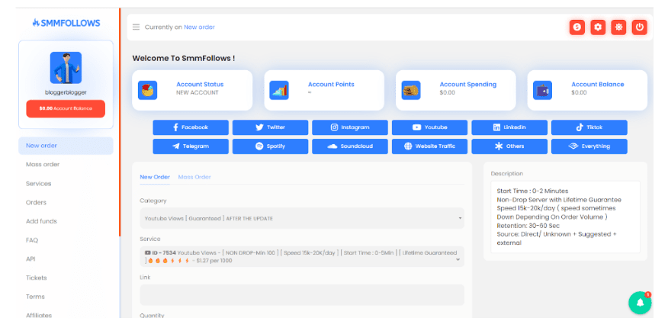Image resolution: width=668 pixels, height=331 pixels.
Task: Show Everything category services
Action: click(x=589, y=146)
